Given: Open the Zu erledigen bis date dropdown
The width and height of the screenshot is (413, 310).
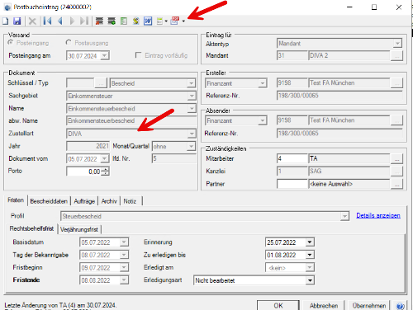Looking at the screenshot, I should [x=310, y=255].
